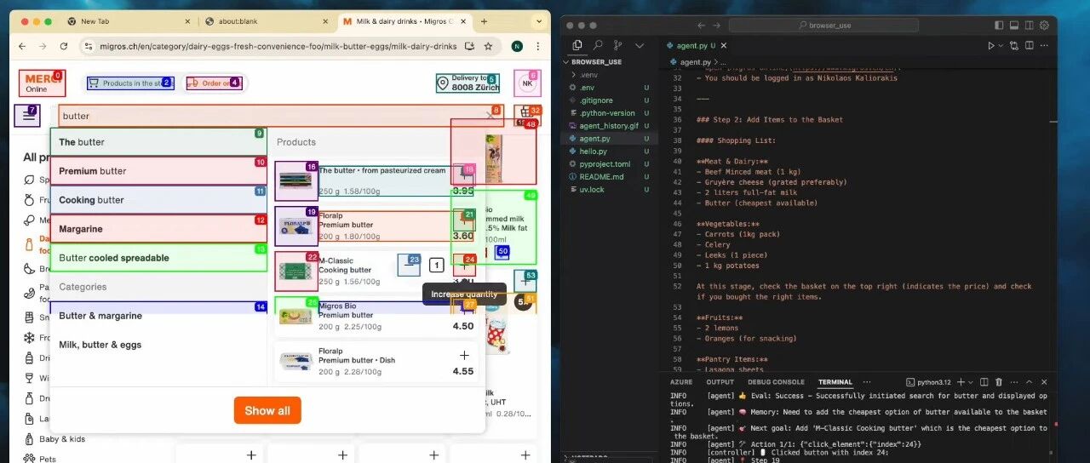Open Baby & kids sidebar category
This screenshot has width=1090, height=463.
pyautogui.click(x=62, y=439)
